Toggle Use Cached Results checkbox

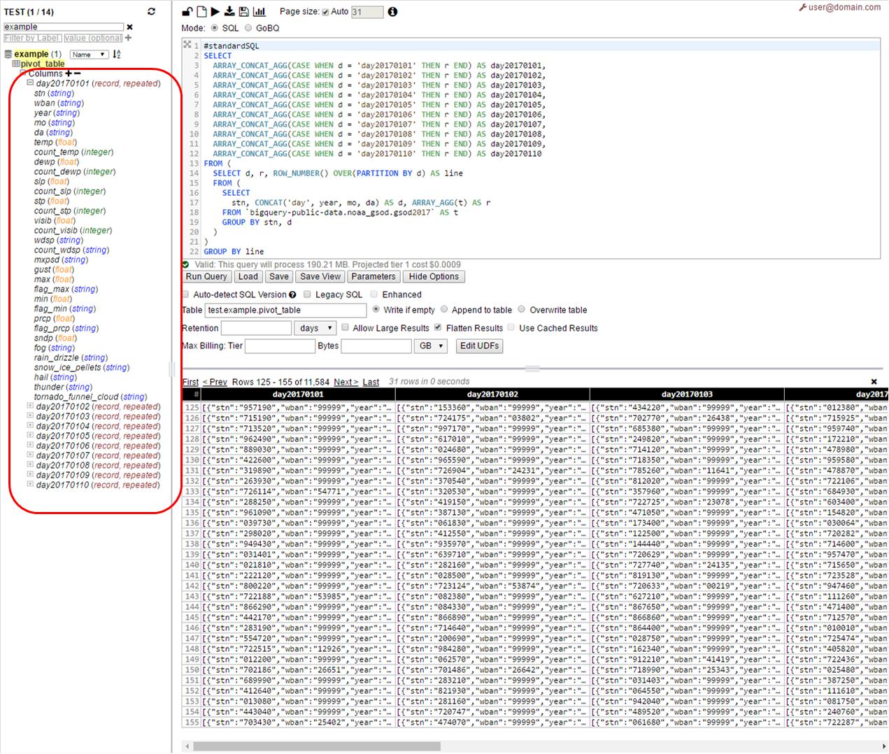pyautogui.click(x=511, y=327)
